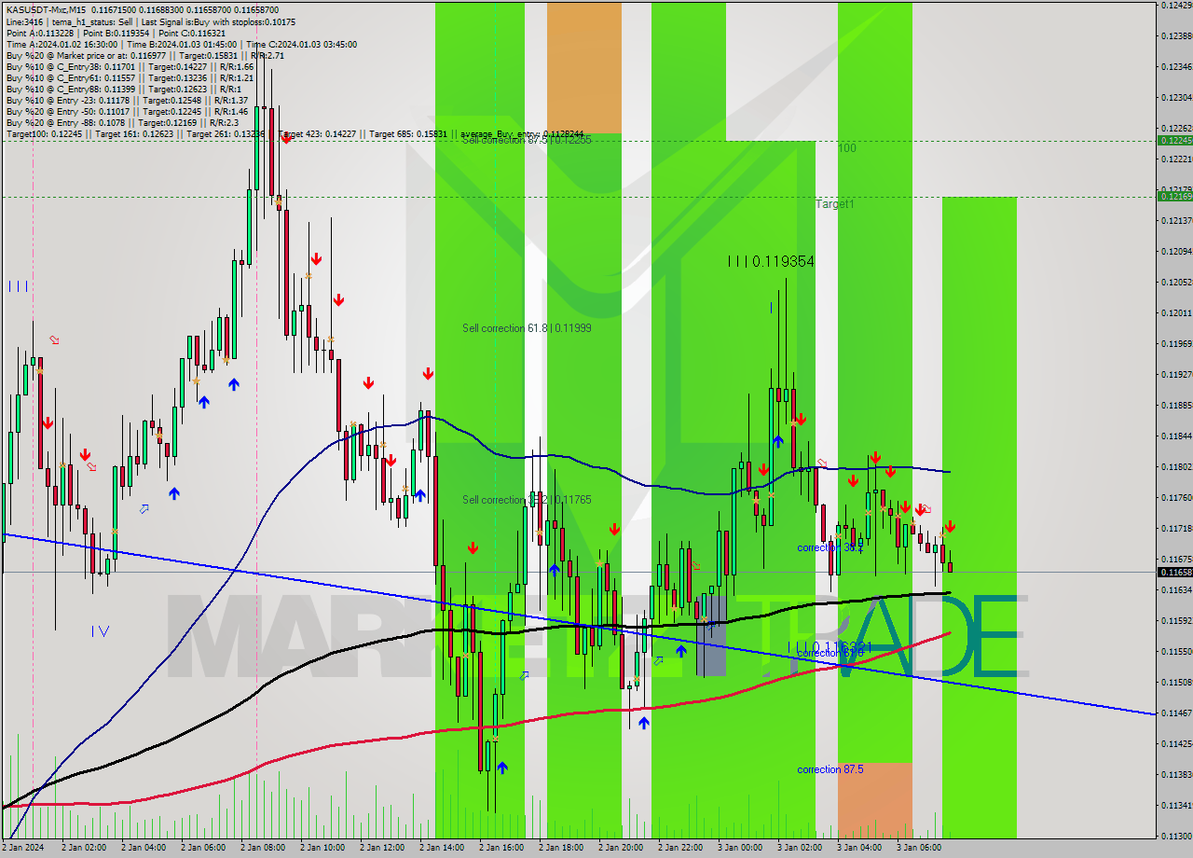Click the '100' level label near the dashed line
Viewport: 1193px width, 858px height.
click(846, 148)
